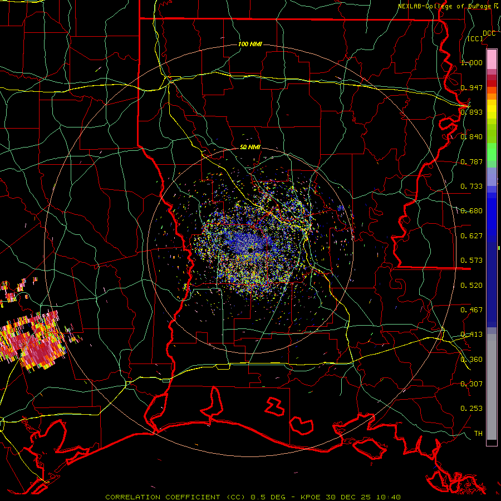
Task: Click the light pink top segment of the color bar
Action: (x=492, y=59)
